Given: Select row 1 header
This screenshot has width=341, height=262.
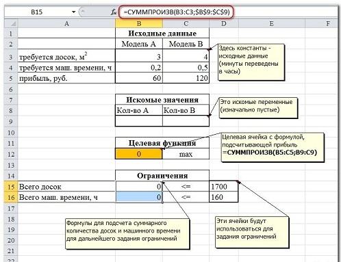Looking at the screenshot, I should coord(11,34).
